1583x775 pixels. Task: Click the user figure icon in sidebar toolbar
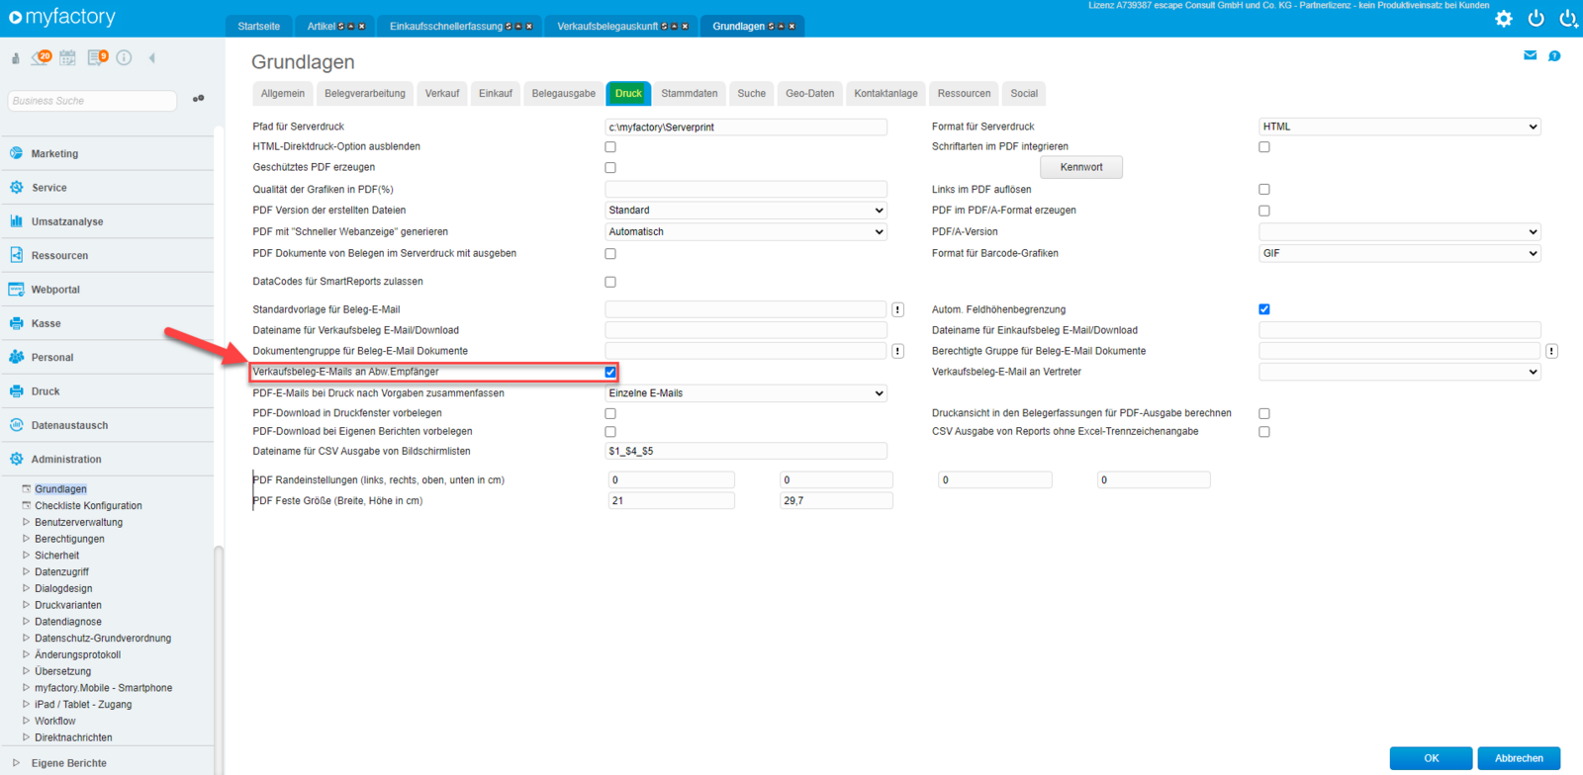(x=16, y=58)
